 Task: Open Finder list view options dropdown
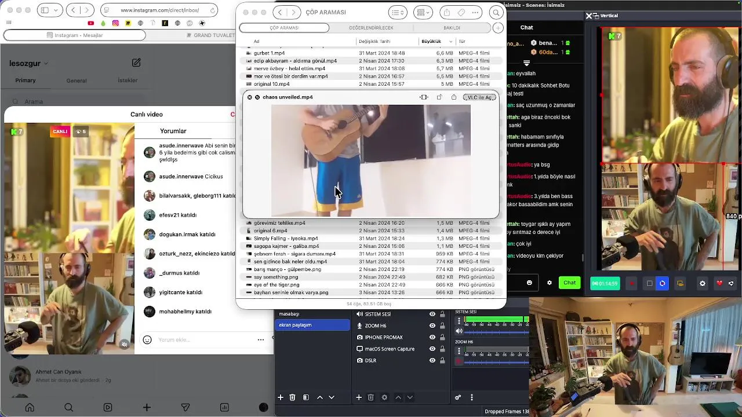[398, 12]
